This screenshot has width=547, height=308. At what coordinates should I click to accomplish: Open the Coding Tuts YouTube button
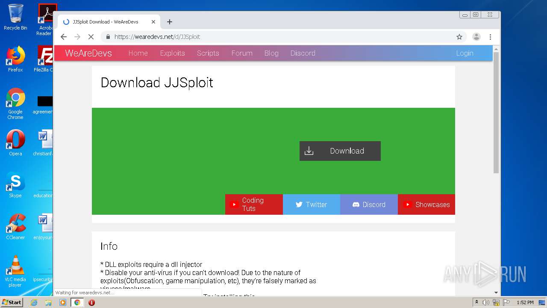(x=254, y=204)
